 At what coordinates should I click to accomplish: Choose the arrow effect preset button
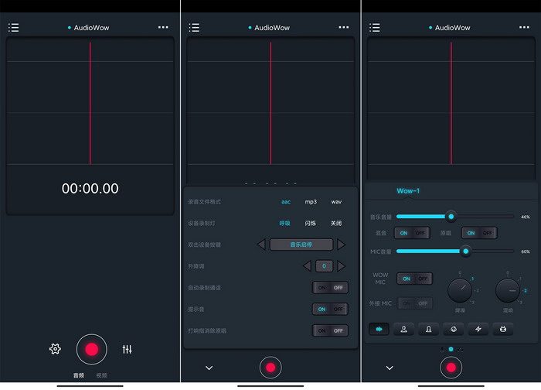click(x=379, y=329)
